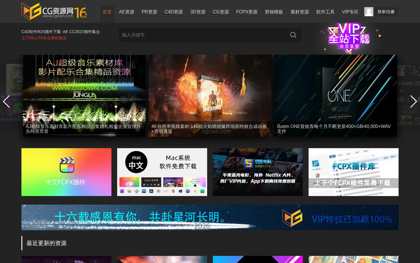Click the 登录/注册 button
Screen dimensions: 420x263
386,12
